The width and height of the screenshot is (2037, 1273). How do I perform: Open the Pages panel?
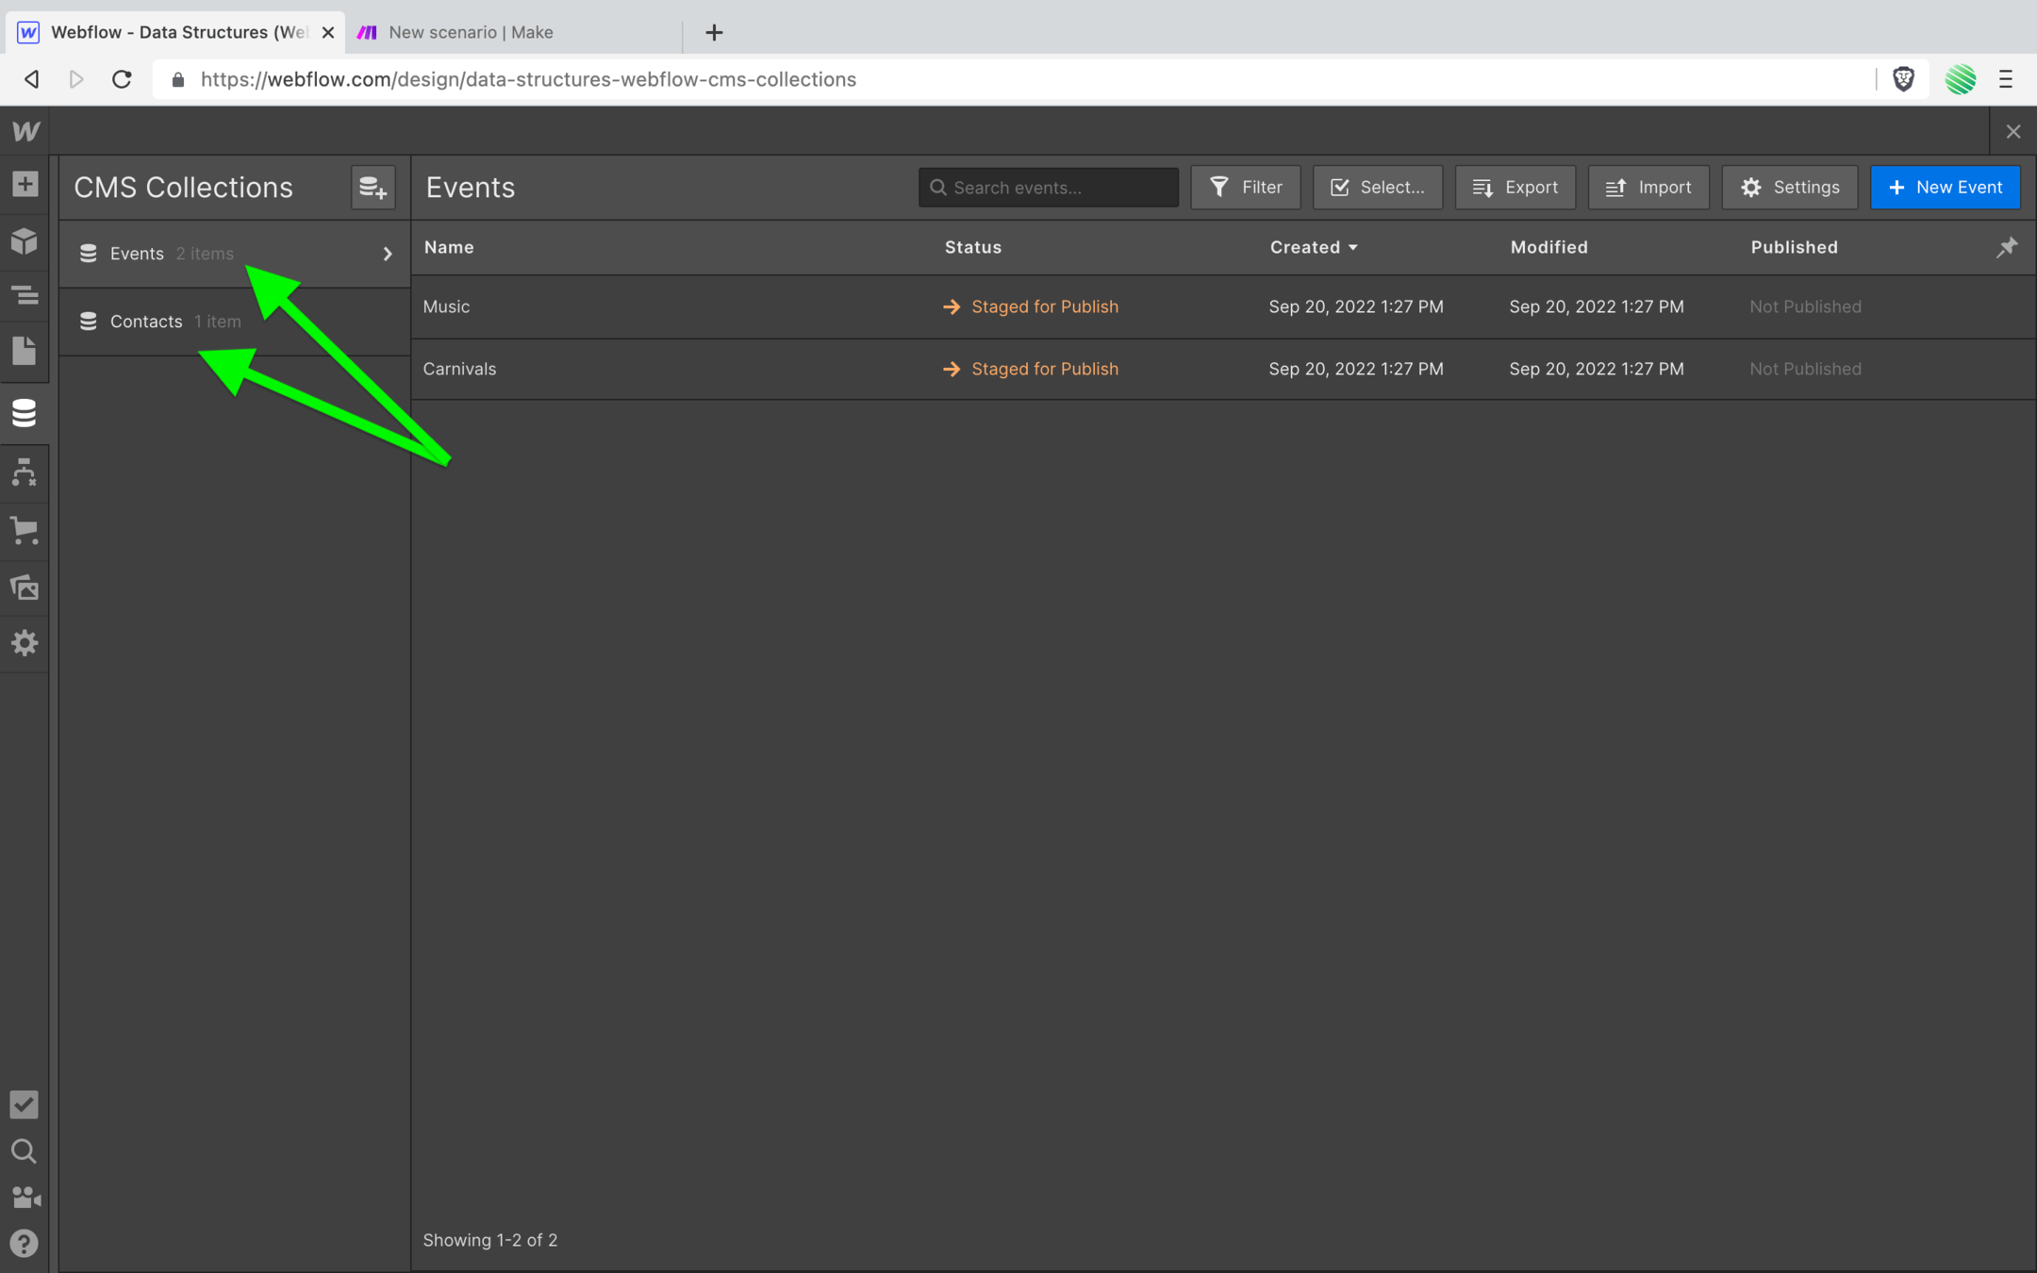pyautogui.click(x=25, y=350)
